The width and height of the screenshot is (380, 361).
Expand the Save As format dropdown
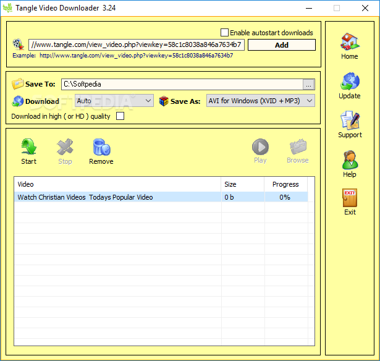(261, 101)
